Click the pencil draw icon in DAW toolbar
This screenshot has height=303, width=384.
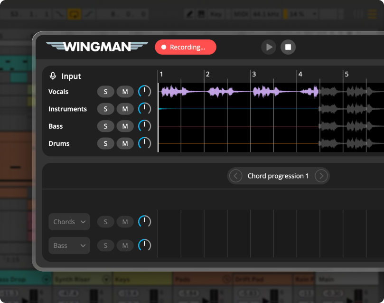(x=189, y=14)
